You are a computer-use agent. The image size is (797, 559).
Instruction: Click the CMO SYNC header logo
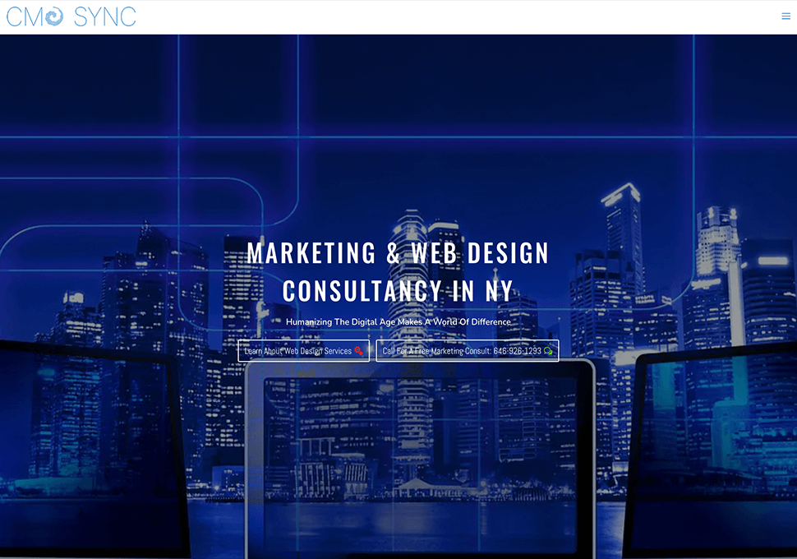pyautogui.click(x=71, y=16)
